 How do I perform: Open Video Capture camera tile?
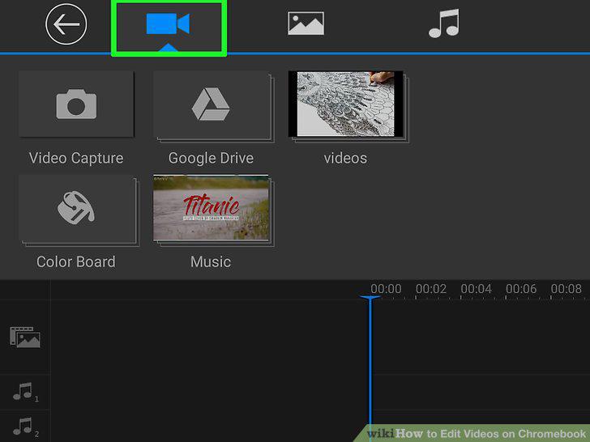[76, 104]
